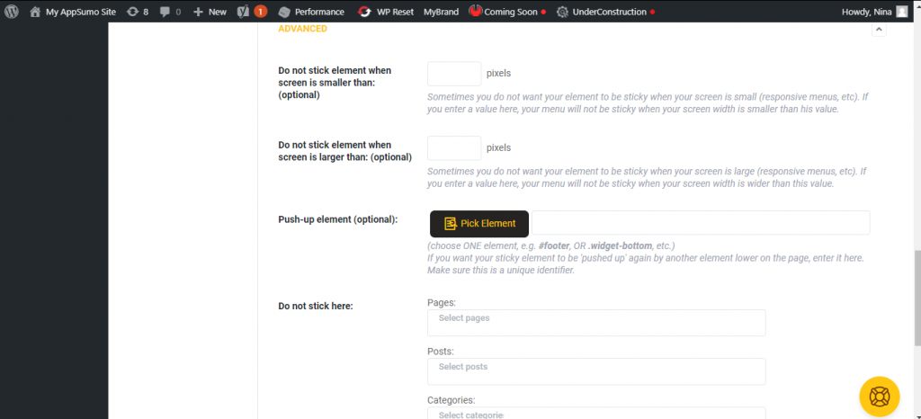
Task: Open Nina's user avatar
Action: [x=901, y=12]
